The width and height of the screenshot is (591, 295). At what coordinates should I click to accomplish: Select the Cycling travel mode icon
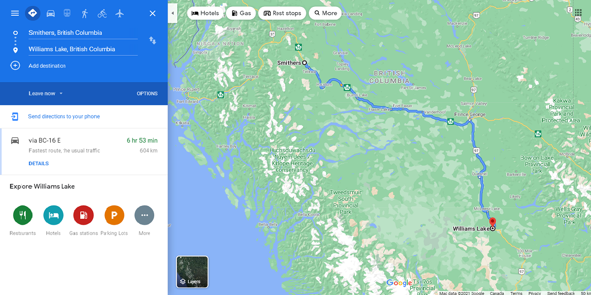(x=102, y=13)
